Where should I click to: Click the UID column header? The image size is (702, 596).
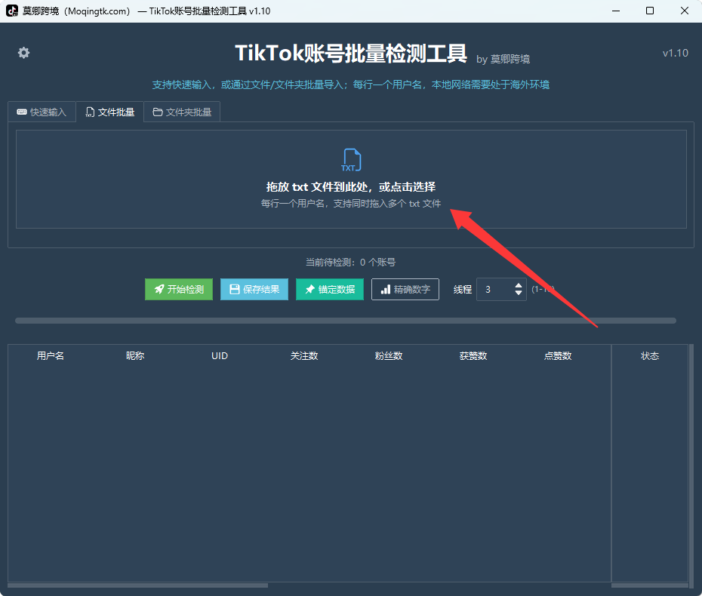220,356
